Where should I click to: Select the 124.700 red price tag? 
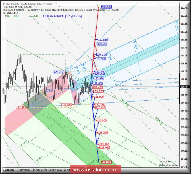[107, 162]
